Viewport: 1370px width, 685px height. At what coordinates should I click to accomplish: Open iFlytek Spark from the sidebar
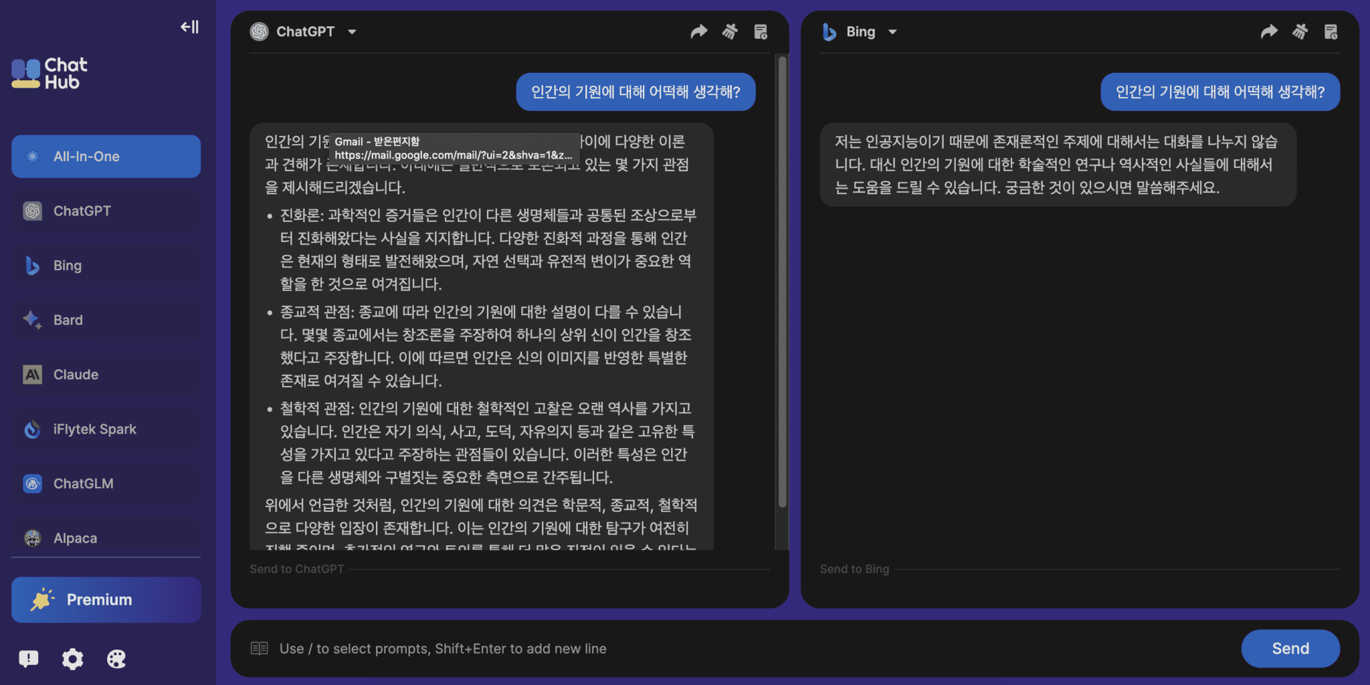coord(106,429)
